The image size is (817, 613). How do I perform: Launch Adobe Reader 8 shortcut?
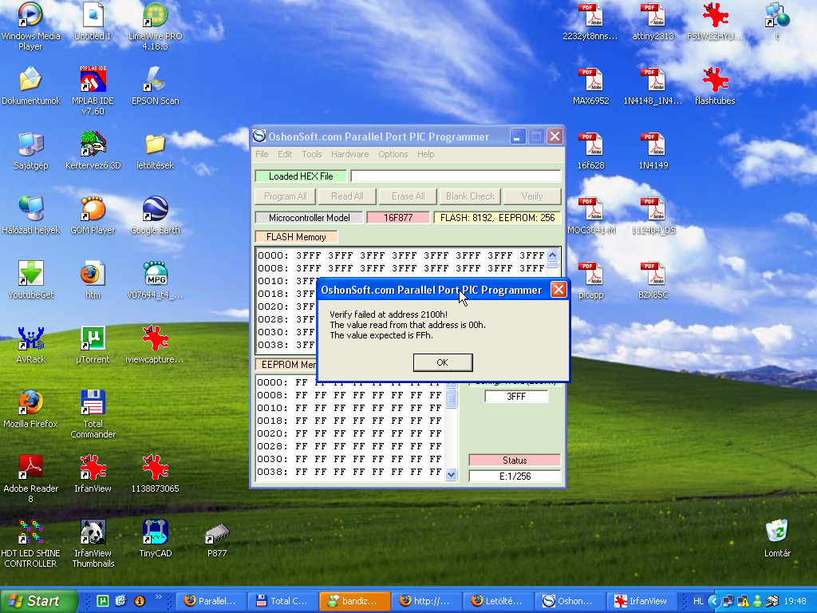31,479
